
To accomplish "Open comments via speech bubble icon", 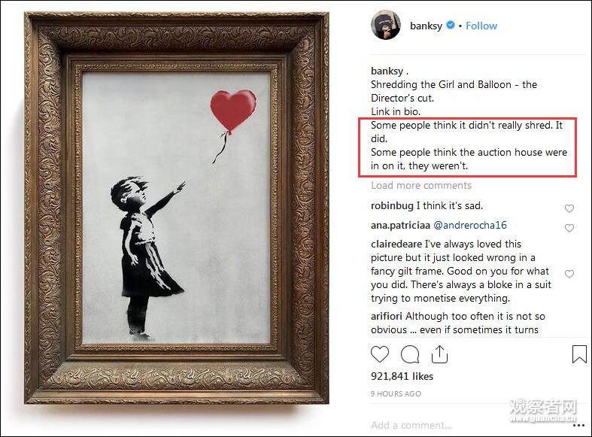I will [410, 354].
